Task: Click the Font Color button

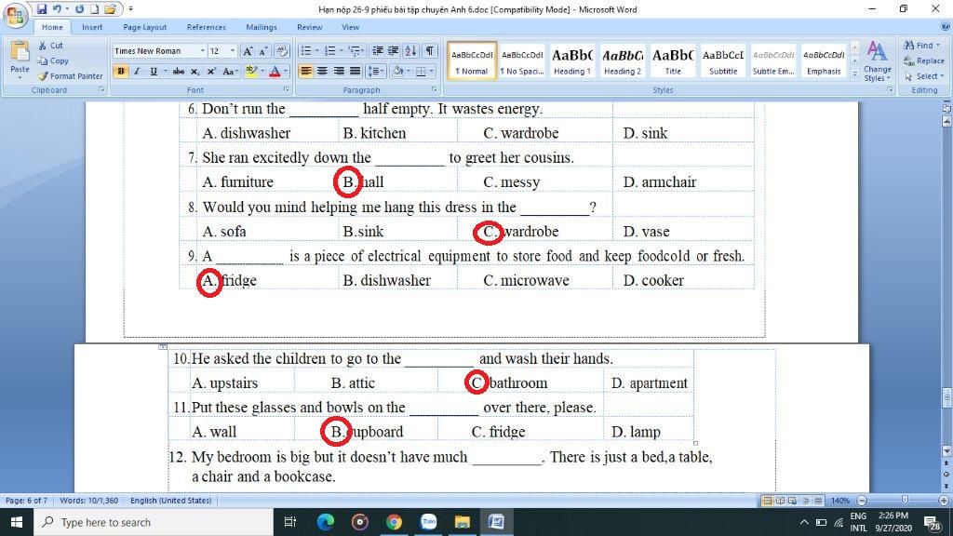Action: pyautogui.click(x=275, y=71)
